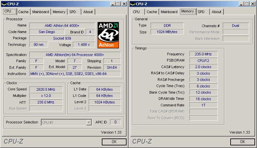Click the Core Speed value 2820.5 MHz

tap(46, 89)
